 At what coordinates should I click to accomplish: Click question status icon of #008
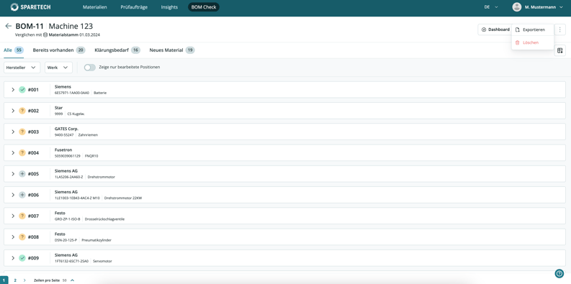point(22,237)
